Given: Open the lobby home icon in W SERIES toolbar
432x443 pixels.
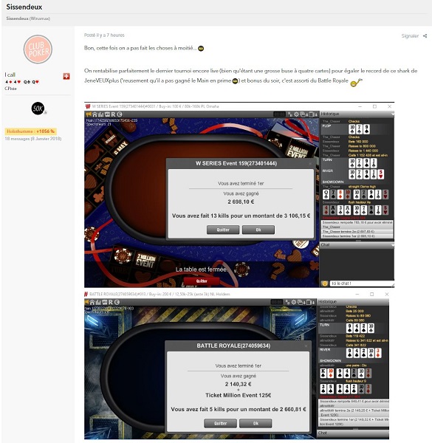Looking at the screenshot, I should coord(95,114).
